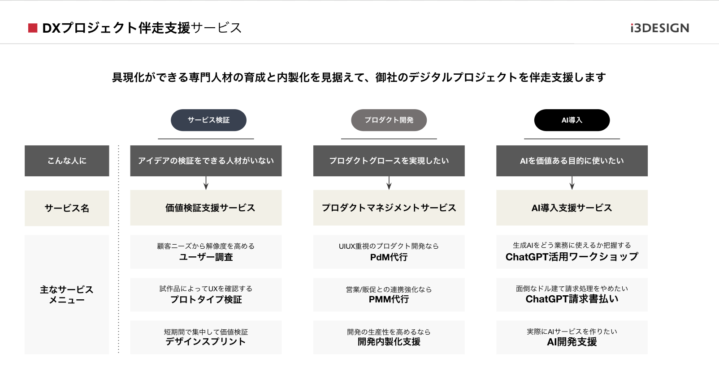
Task: Click the 価値検証支援サービス box
Action: point(206,208)
